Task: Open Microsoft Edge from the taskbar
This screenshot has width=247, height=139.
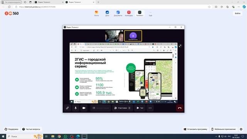Action: [78, 136]
